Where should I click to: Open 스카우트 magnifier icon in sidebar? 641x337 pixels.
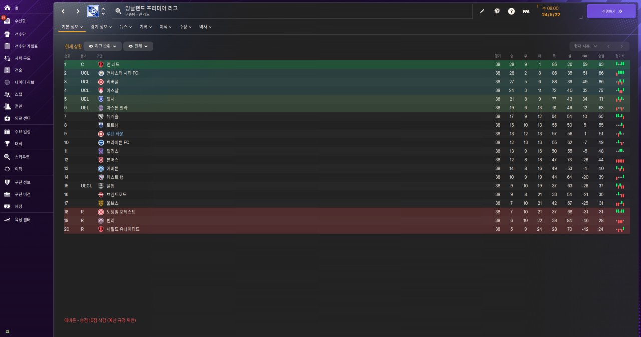point(7,157)
